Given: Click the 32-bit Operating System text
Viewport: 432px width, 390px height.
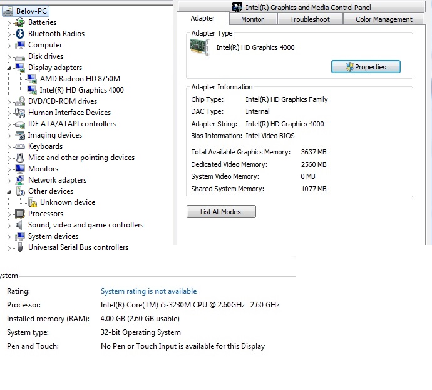Looking at the screenshot, I should click(x=140, y=332).
